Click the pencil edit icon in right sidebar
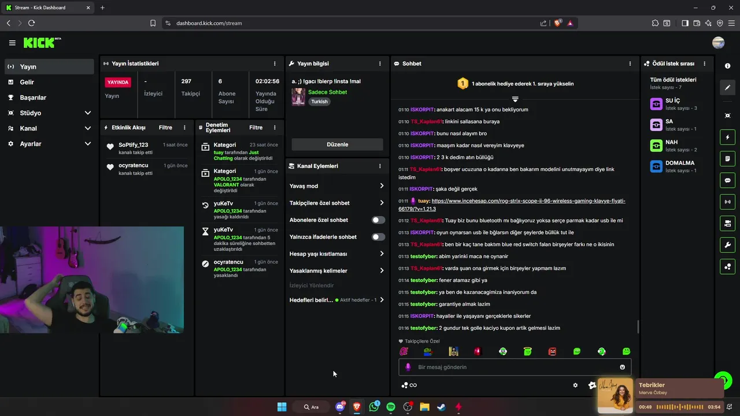This screenshot has height=416, width=740. pos(727,88)
